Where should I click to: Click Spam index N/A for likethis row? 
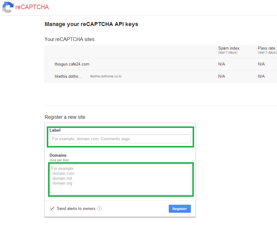point(222,76)
